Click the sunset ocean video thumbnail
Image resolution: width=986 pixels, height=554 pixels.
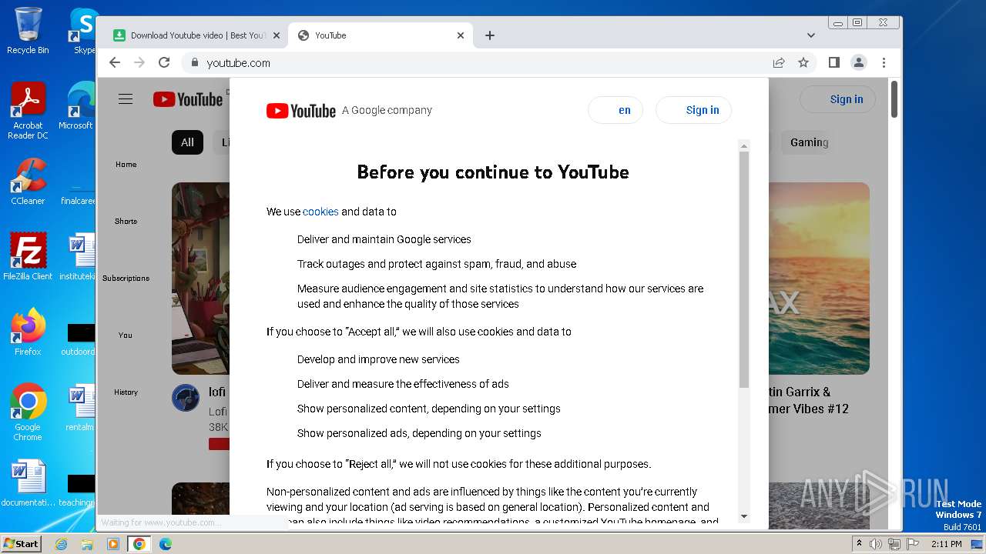819,279
